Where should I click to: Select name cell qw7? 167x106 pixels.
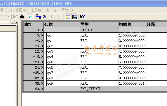coord(63,73)
